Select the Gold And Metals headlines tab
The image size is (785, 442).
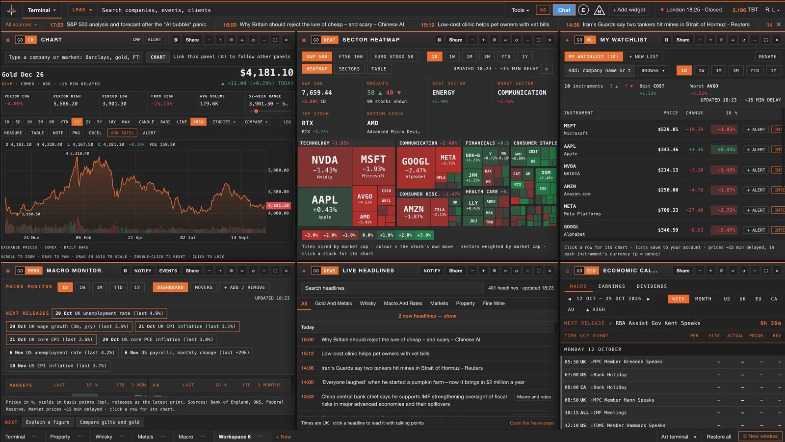tap(333, 304)
